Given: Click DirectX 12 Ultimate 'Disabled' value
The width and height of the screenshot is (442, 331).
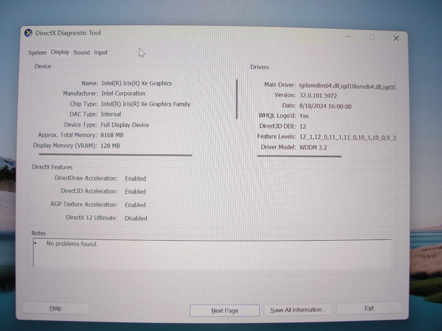Looking at the screenshot, I should [136, 218].
